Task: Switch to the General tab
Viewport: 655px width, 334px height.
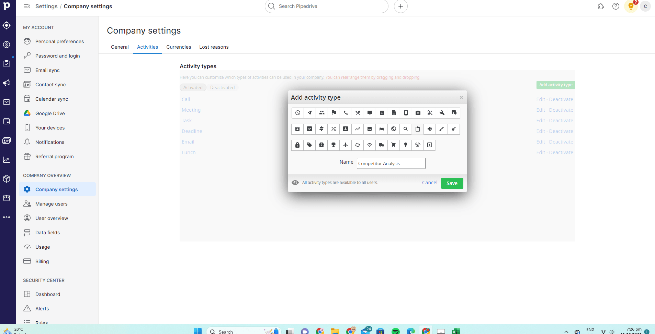Action: point(120,47)
